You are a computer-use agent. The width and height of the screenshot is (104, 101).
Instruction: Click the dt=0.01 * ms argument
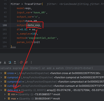26,30
